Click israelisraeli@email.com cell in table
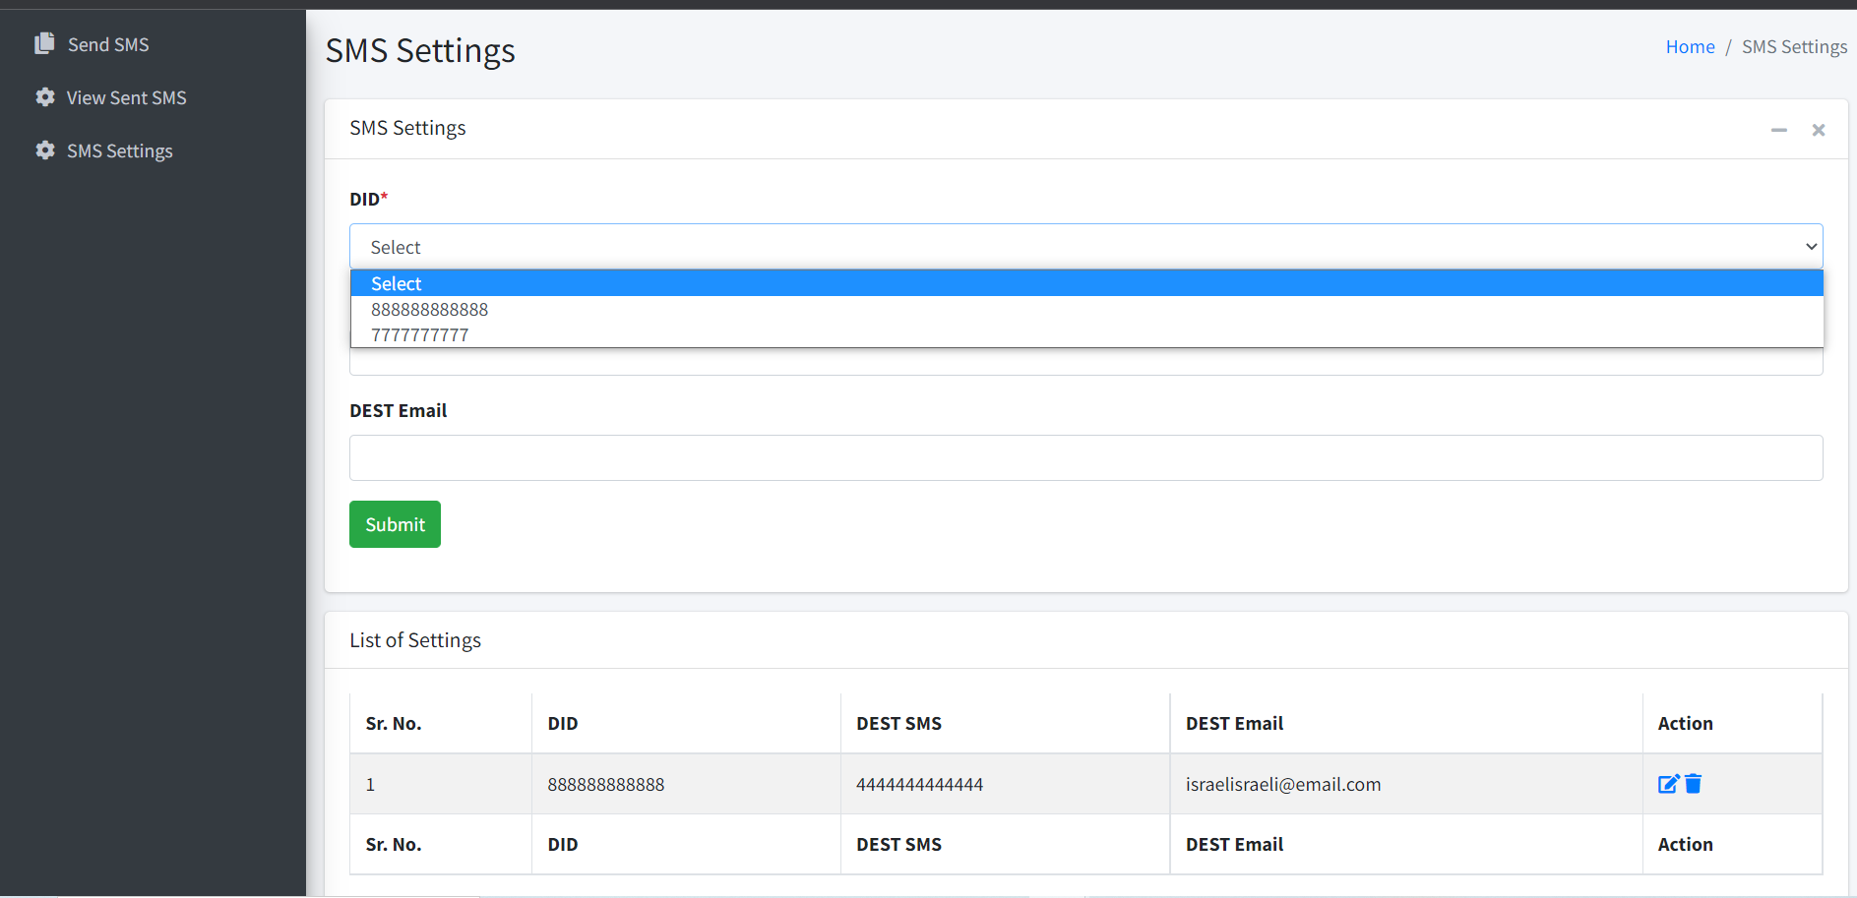 pyautogui.click(x=1283, y=784)
